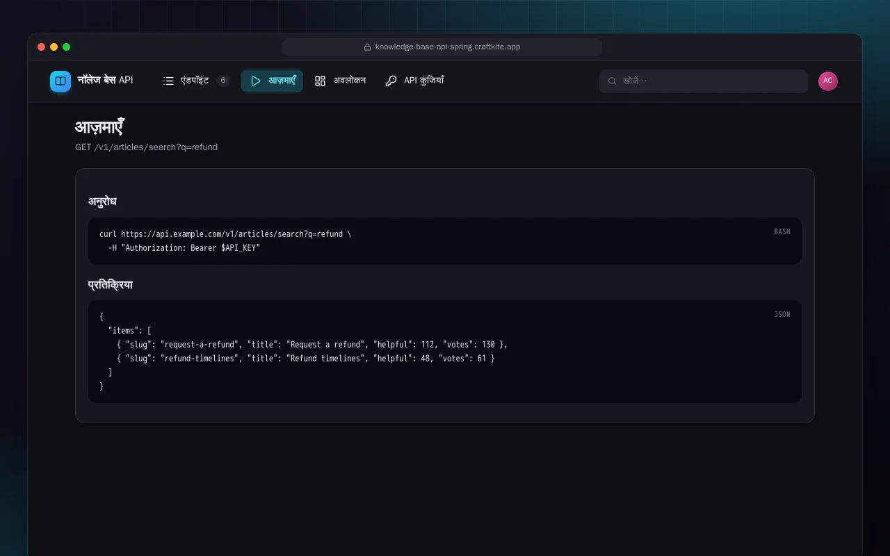The width and height of the screenshot is (890, 556).
Task: Focus the खोजें search field
Action: pyautogui.click(x=704, y=81)
